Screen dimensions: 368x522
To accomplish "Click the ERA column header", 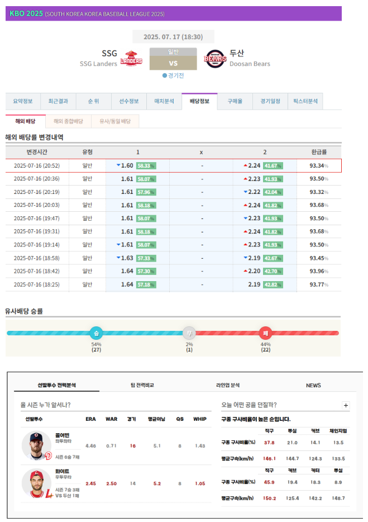I will coord(90,419).
